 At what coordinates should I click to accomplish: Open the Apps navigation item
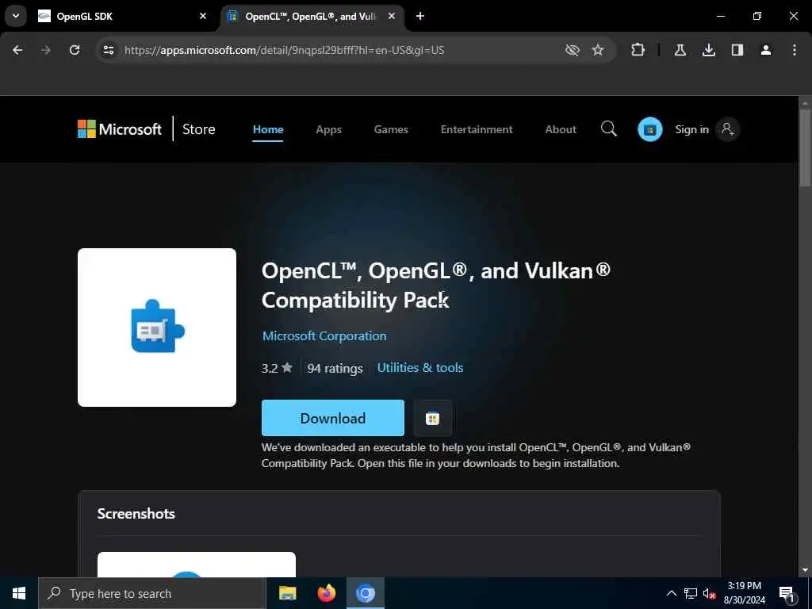pyautogui.click(x=329, y=129)
